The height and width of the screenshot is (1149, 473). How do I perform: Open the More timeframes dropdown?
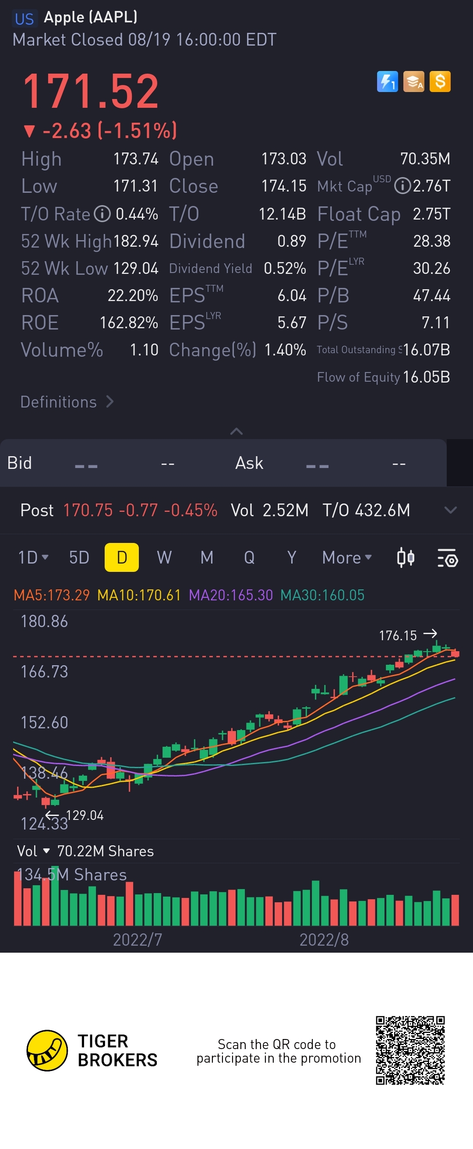click(347, 557)
